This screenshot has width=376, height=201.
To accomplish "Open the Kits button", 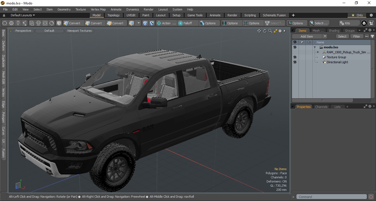I will pyautogui.click(x=349, y=23).
